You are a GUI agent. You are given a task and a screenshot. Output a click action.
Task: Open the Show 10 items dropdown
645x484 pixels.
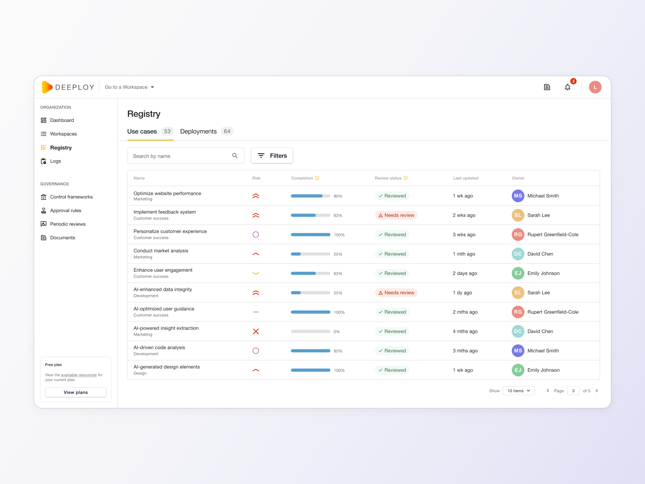pyautogui.click(x=518, y=390)
